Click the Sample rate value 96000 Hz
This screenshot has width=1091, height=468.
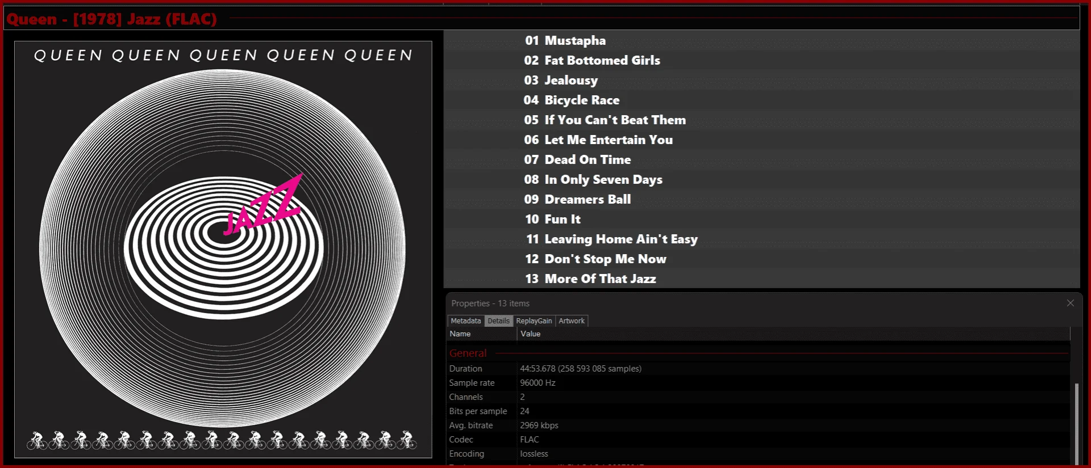pyautogui.click(x=538, y=383)
